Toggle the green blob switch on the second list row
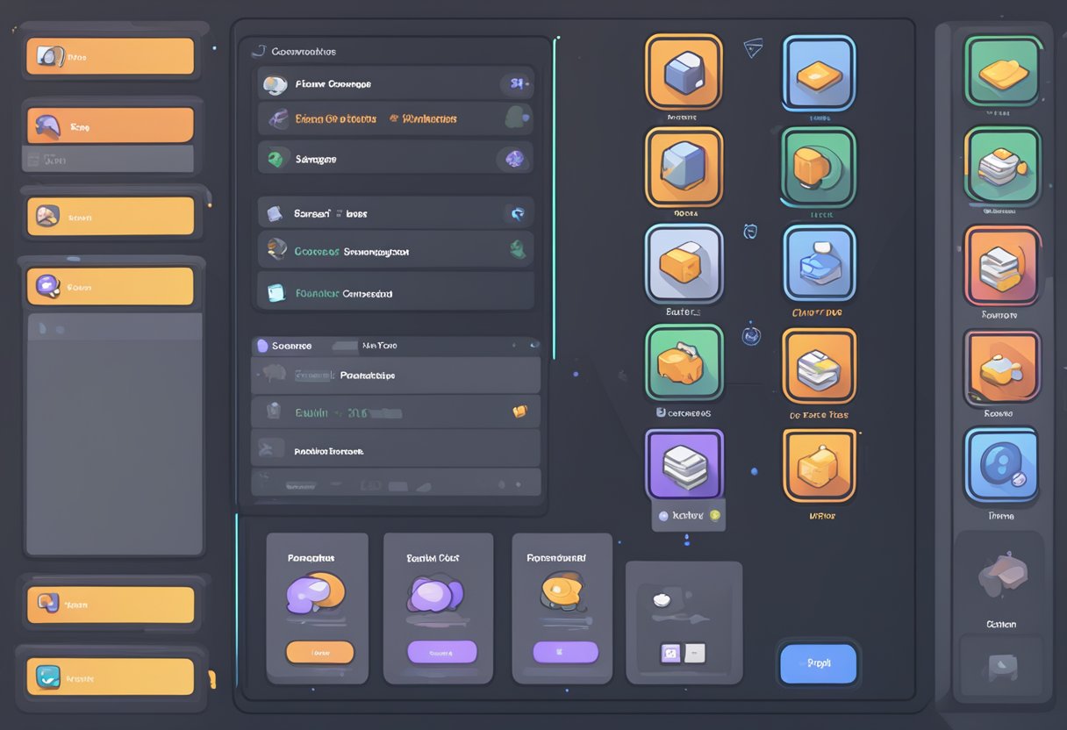 pyautogui.click(x=516, y=117)
